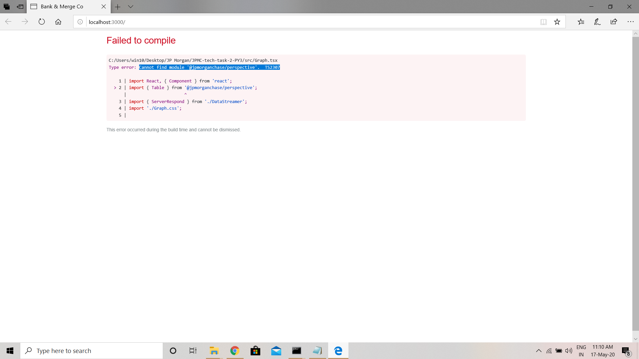Go back in browser history

click(x=8, y=22)
